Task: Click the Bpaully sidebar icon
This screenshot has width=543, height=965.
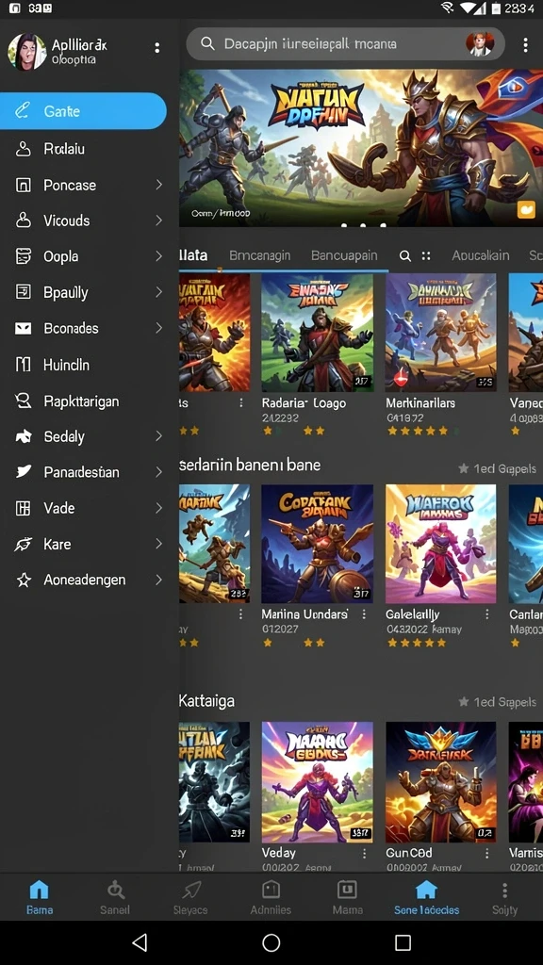Action: 23,292
